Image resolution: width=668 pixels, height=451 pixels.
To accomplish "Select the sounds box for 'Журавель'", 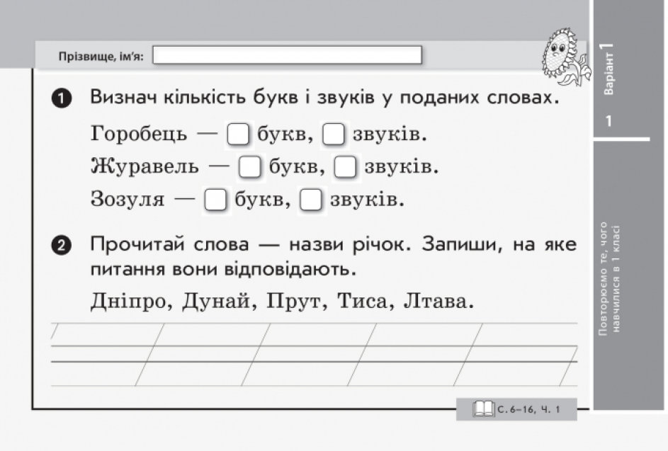I will coord(345,167).
